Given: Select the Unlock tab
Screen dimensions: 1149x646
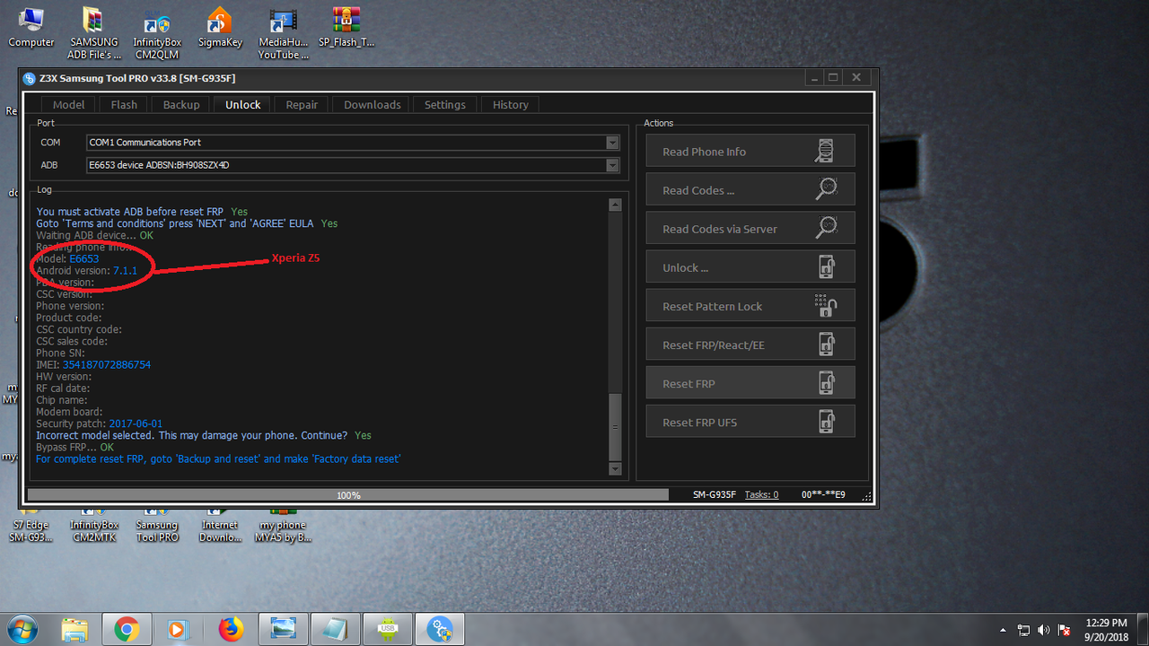Looking at the screenshot, I should click(x=242, y=105).
